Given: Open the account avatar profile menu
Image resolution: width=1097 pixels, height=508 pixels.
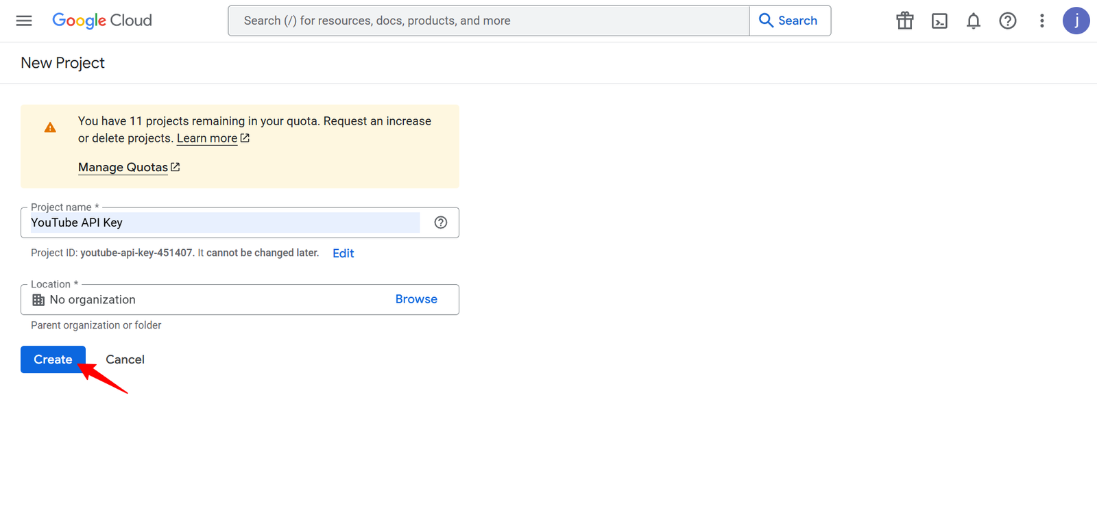Looking at the screenshot, I should click(x=1076, y=21).
